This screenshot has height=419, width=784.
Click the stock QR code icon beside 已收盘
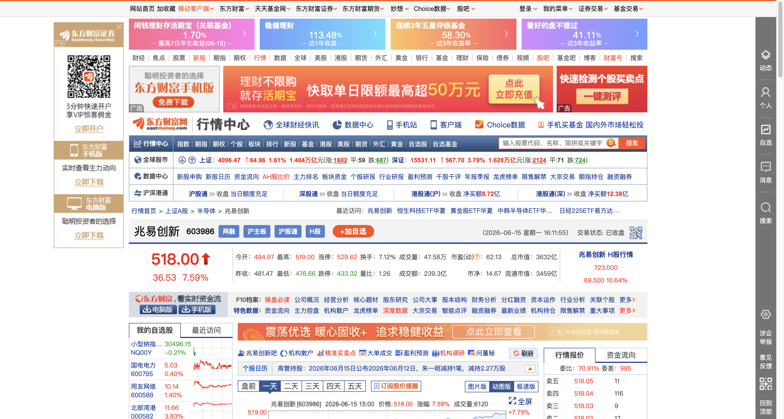(636, 233)
